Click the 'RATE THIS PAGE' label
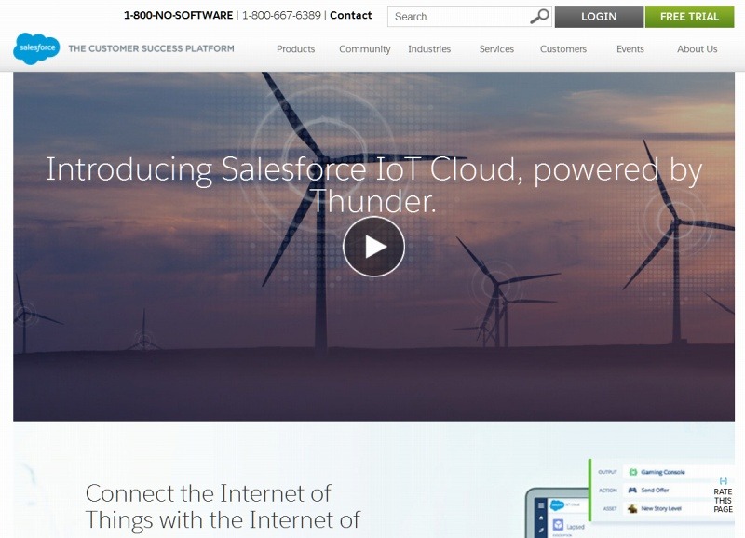 click(723, 501)
